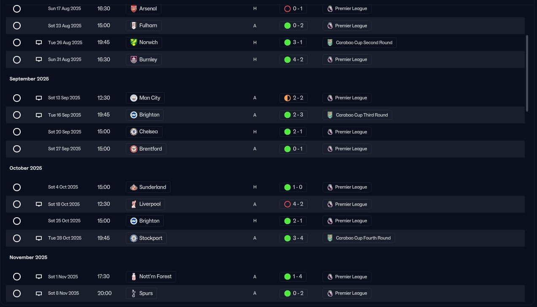537x307 pixels.
Task: Click the TV icon beside Sat 13 Sep 2025
Action: pyautogui.click(x=39, y=98)
